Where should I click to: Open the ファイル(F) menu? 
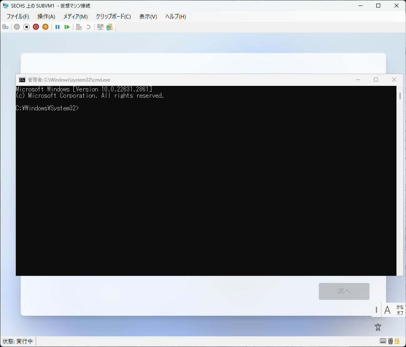[17, 17]
